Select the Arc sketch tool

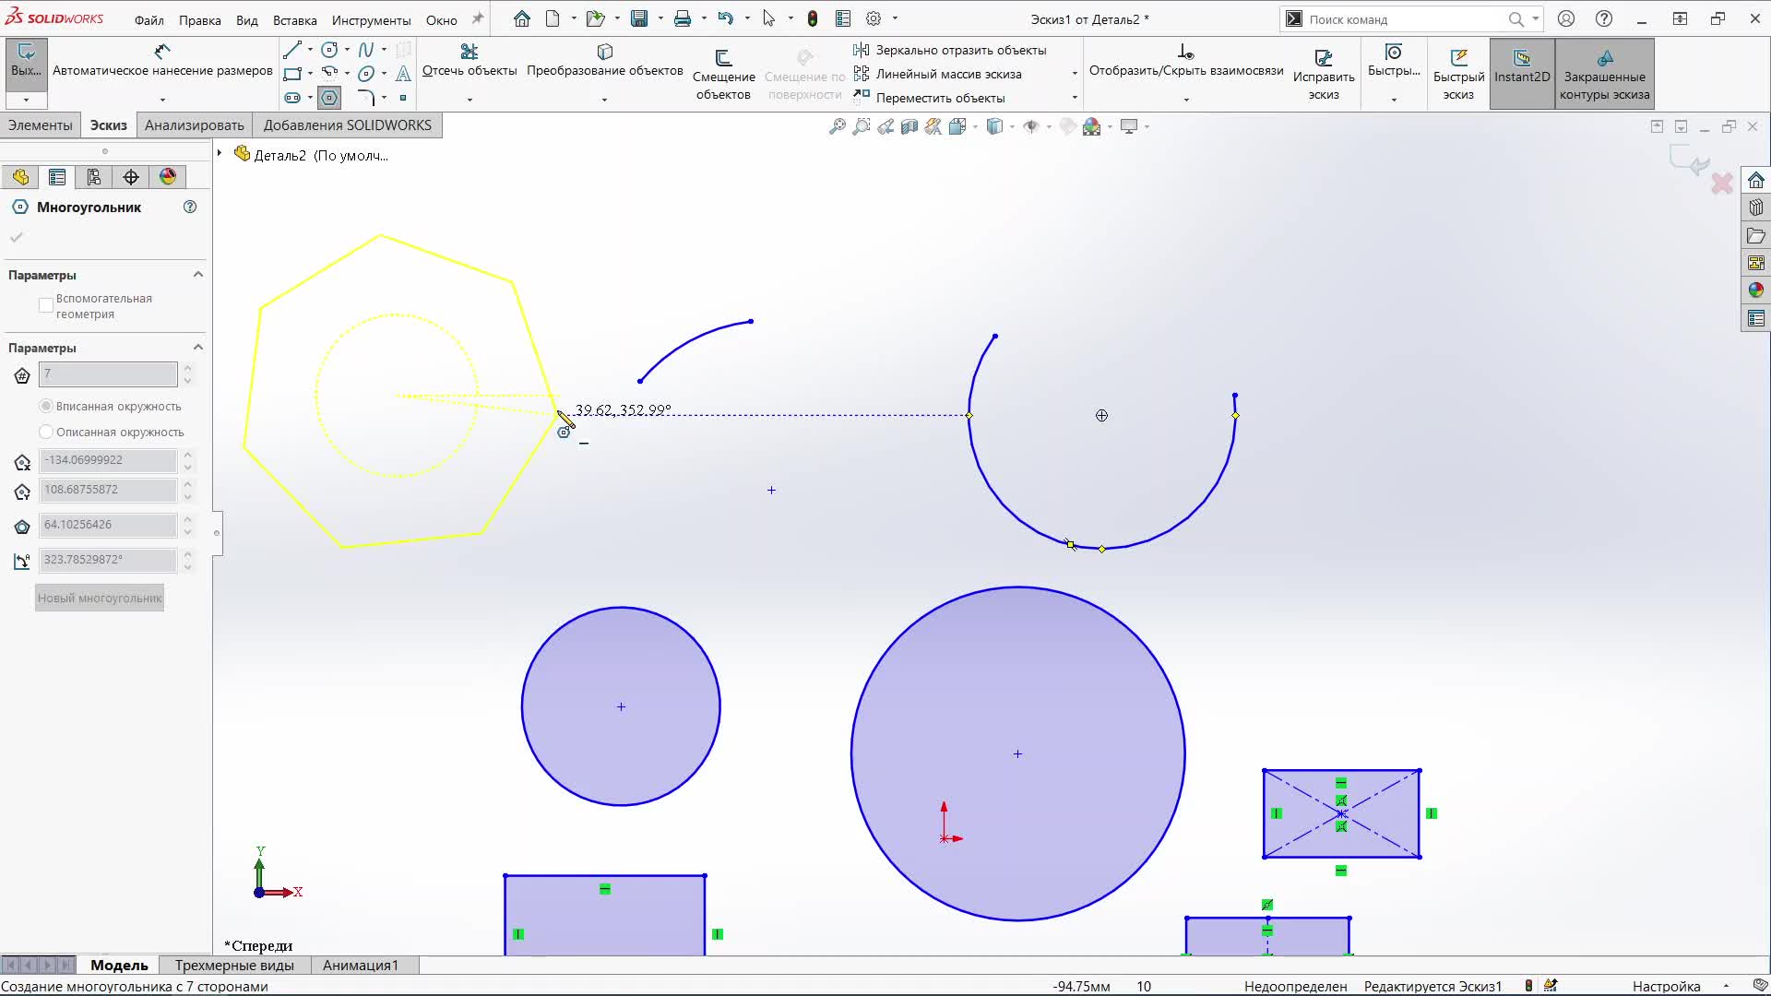[329, 74]
